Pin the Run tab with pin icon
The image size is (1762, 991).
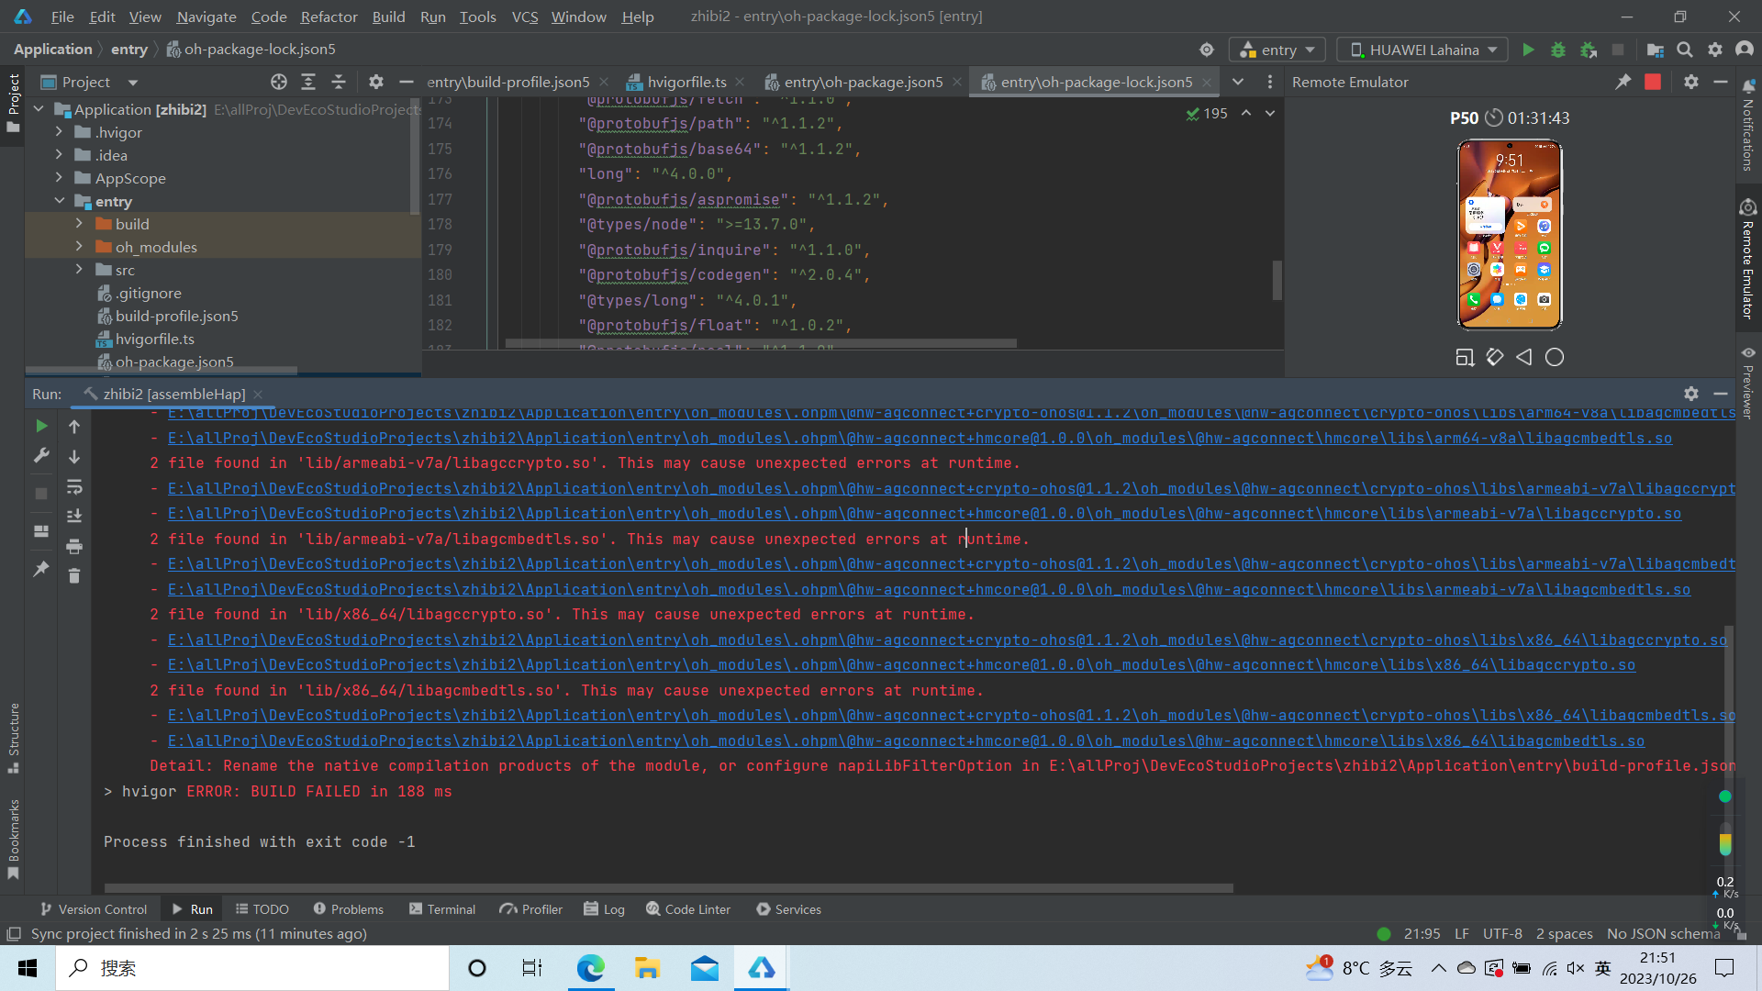point(41,569)
